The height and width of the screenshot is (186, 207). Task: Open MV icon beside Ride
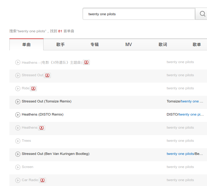click(x=33, y=88)
